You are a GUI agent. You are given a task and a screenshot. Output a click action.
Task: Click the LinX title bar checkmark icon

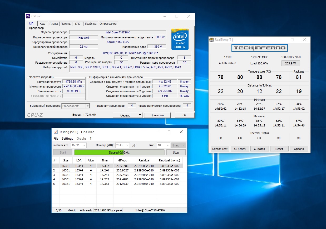tap(56, 132)
